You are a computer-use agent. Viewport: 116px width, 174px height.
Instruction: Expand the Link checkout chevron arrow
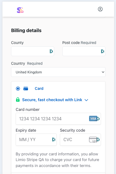click(x=86, y=100)
